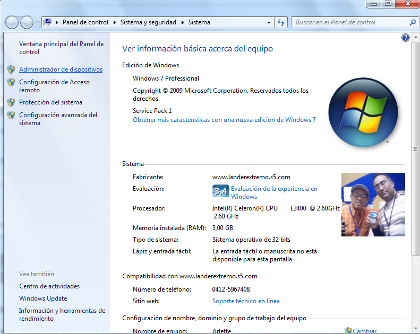This screenshot has width=420, height=334.
Task: Expand arrow after Panel de control breadcrumb
Action: click(115, 22)
